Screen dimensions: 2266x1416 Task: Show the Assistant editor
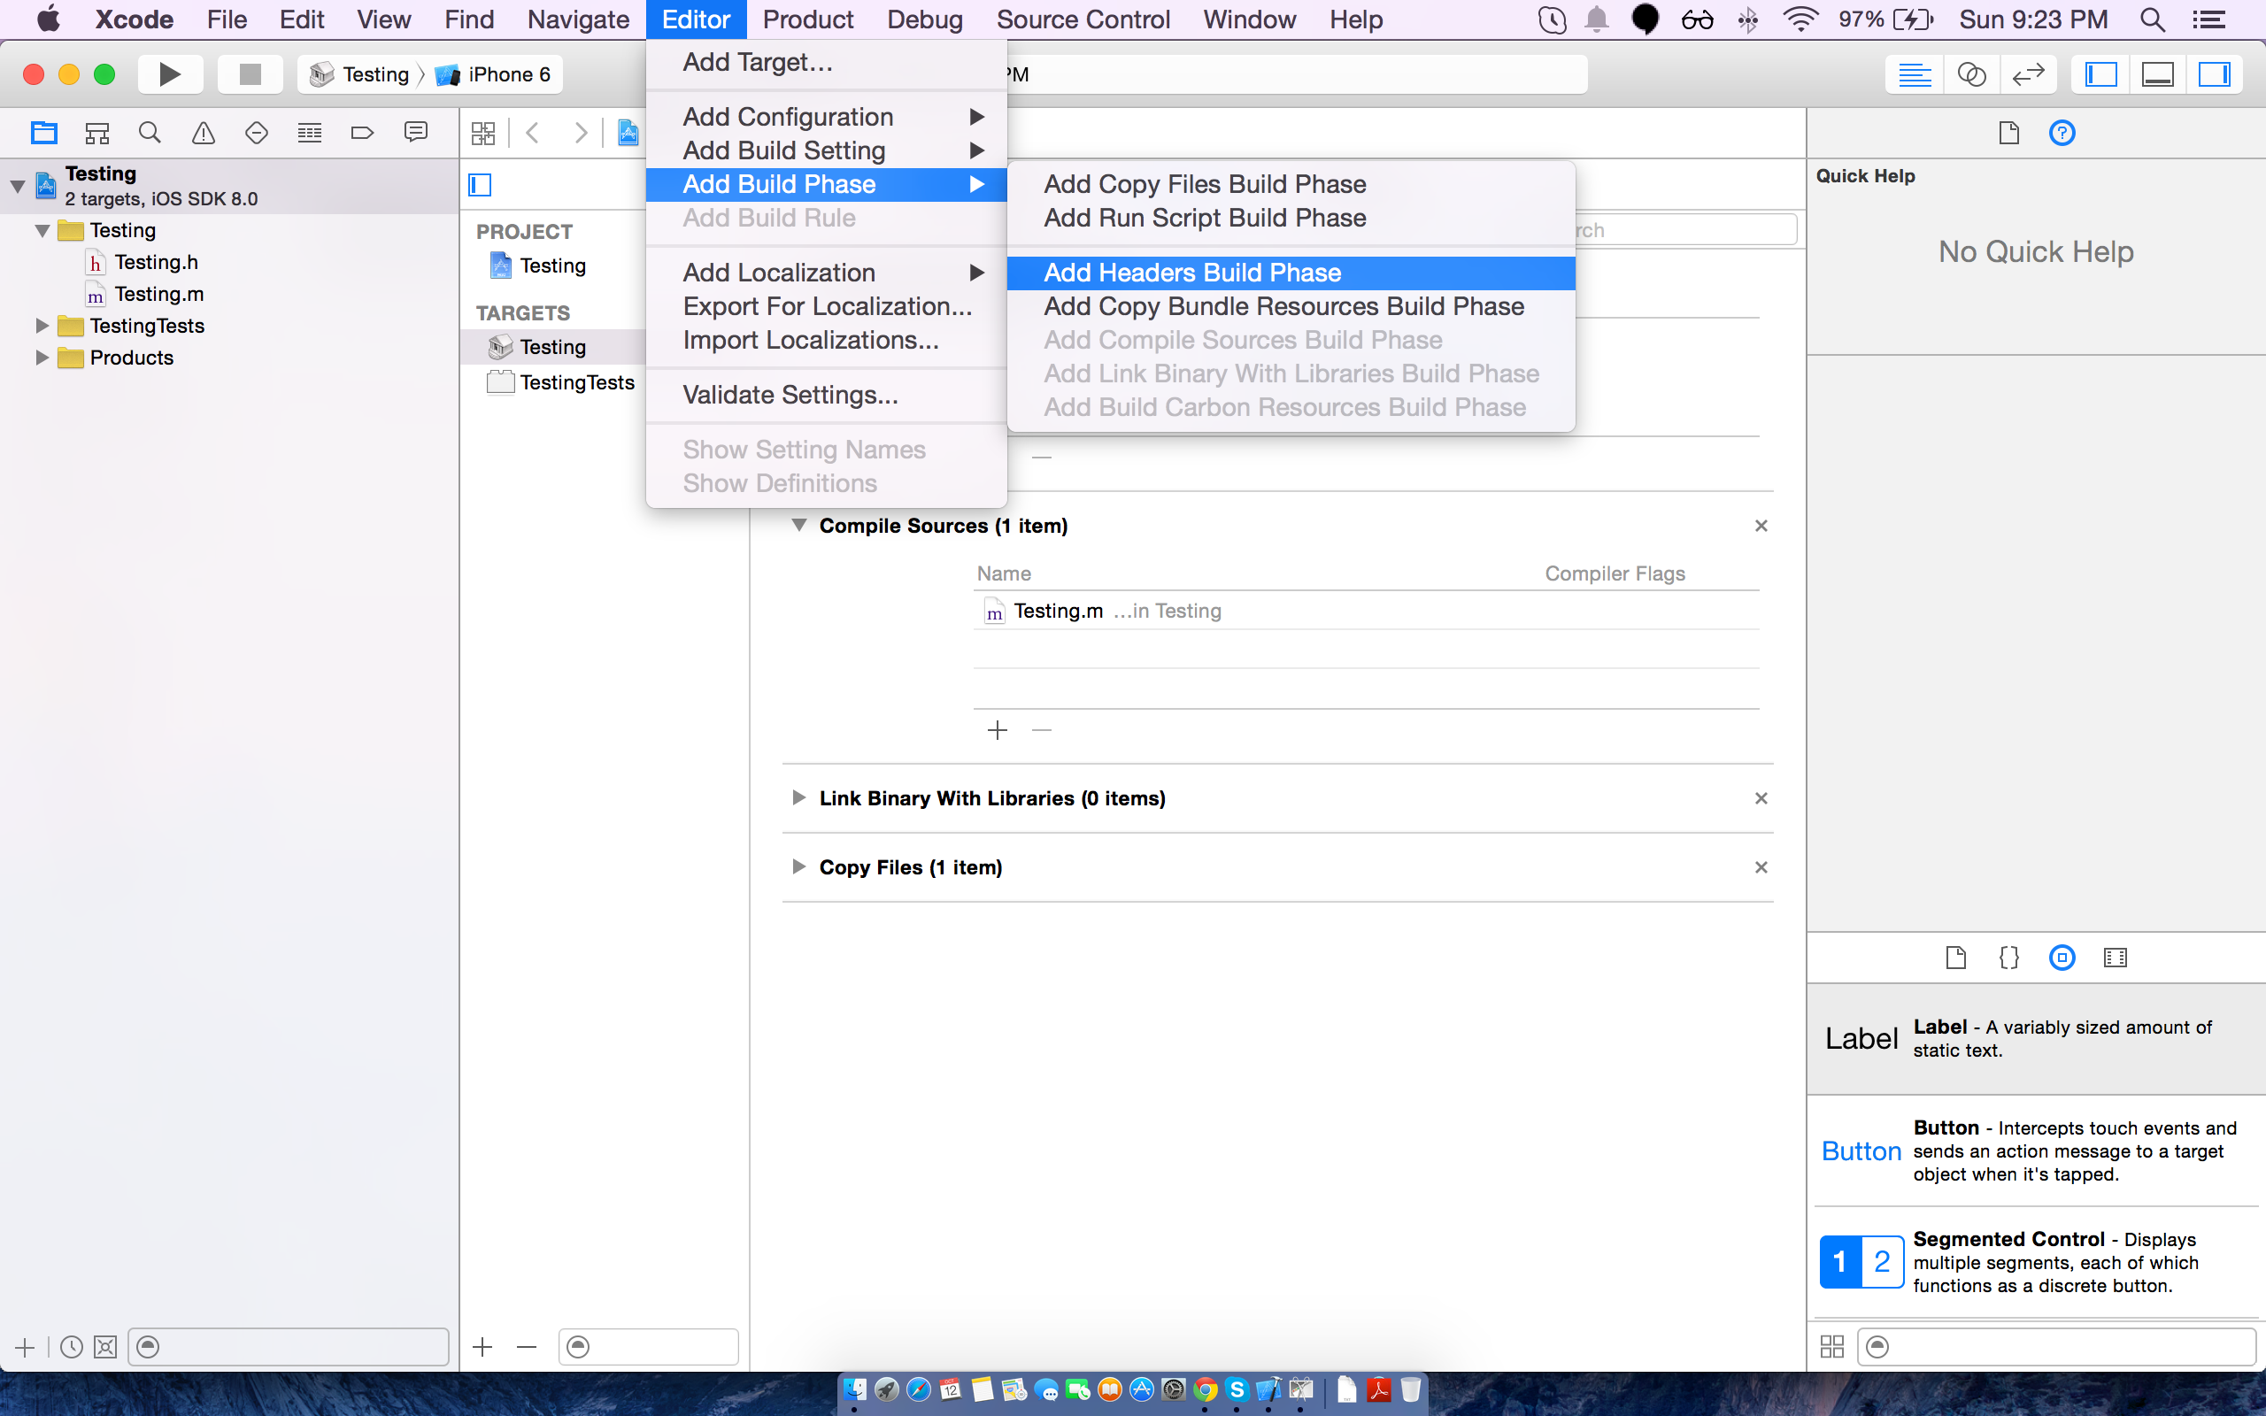point(1971,74)
